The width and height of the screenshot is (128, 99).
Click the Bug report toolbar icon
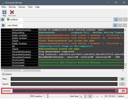4,13
